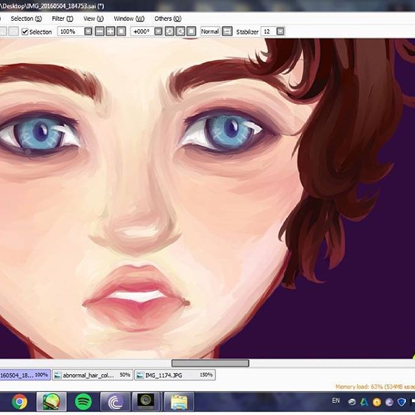Click the Memory load status text
415x415 pixels.
tap(375, 387)
